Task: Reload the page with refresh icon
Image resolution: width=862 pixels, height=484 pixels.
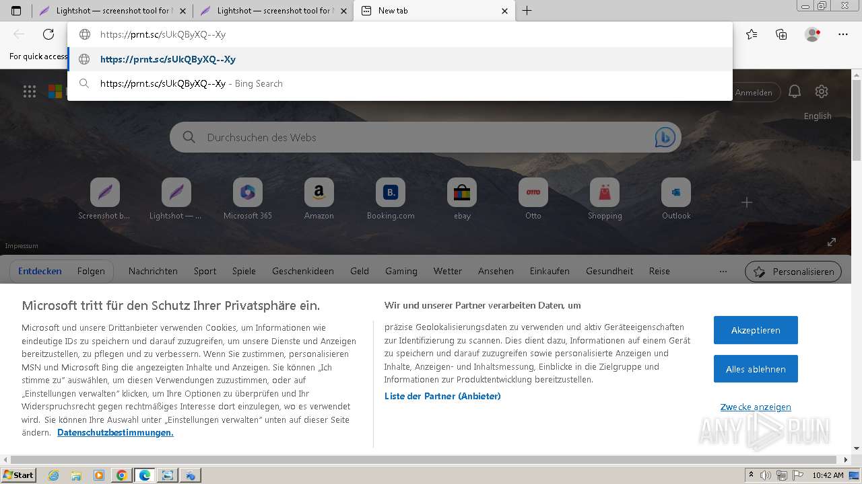Action: click(48, 34)
